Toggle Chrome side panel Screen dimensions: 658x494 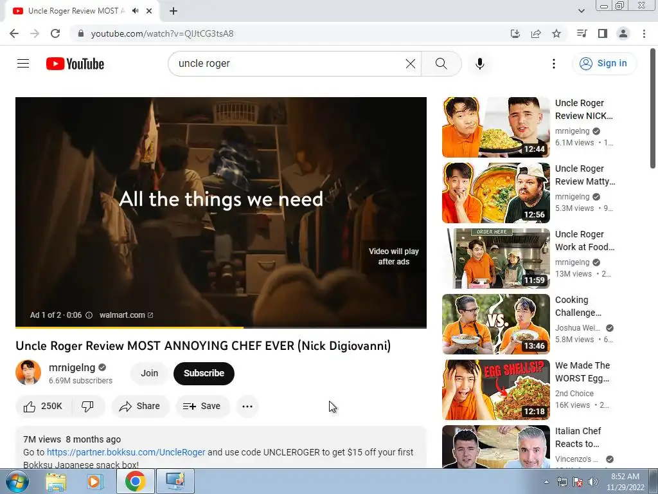pyautogui.click(x=603, y=33)
